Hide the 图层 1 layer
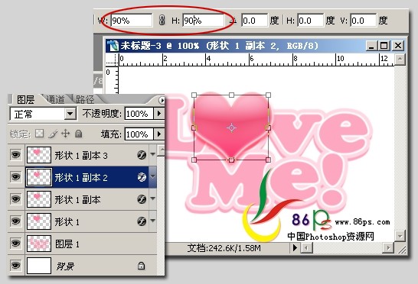Image resolution: width=418 pixels, height=284 pixels. point(16,243)
